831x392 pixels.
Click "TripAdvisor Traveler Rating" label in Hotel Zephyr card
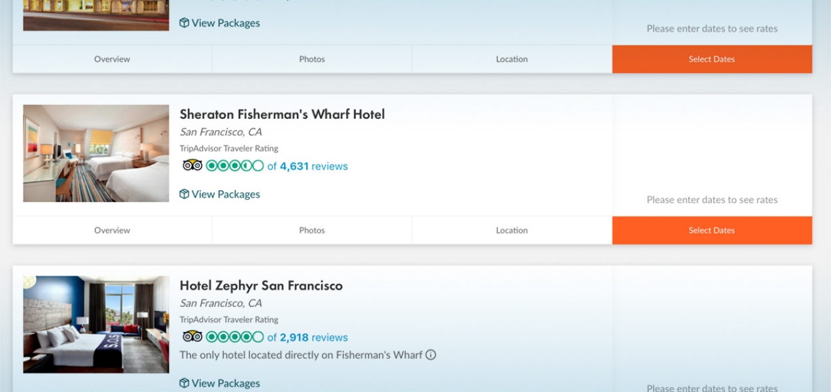coord(229,319)
